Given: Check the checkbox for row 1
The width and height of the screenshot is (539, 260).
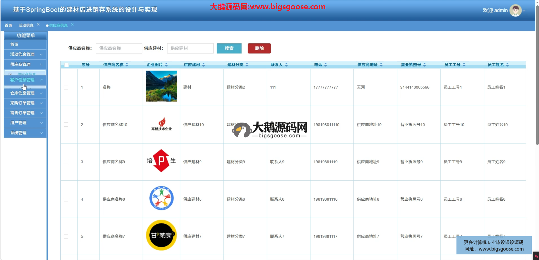Looking at the screenshot, I should pyautogui.click(x=66, y=87).
